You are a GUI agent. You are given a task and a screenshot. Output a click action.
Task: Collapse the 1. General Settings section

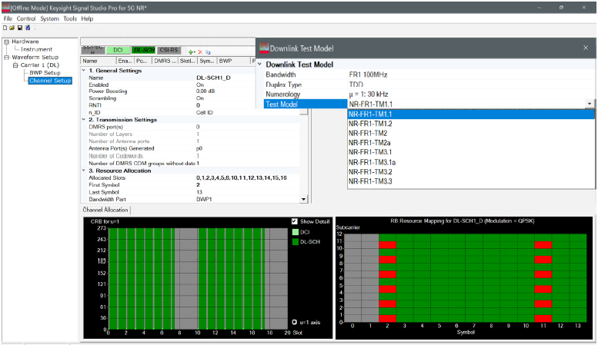pos(84,71)
